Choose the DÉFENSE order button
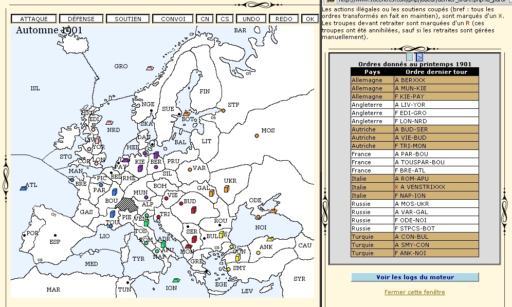The image size is (512, 307). [x=81, y=19]
